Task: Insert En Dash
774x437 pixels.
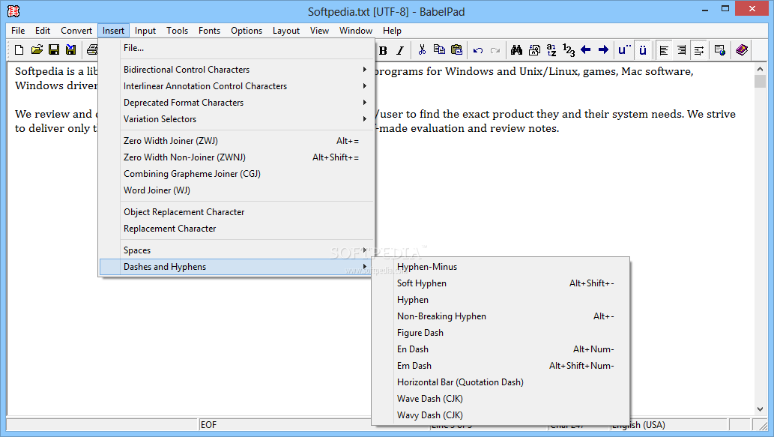Action: [501, 349]
